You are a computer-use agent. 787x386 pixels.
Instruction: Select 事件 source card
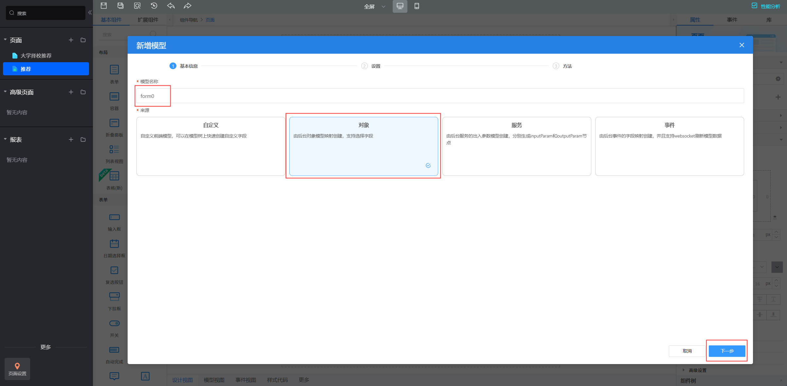tap(669, 146)
